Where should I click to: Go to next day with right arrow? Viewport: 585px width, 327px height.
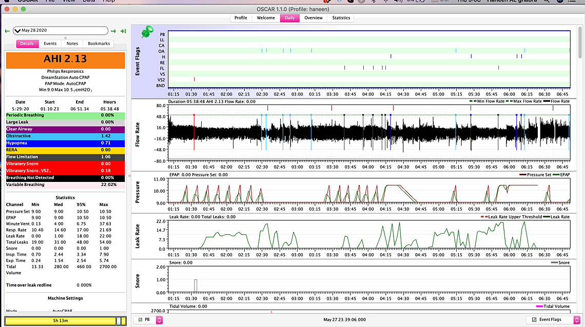tap(113, 31)
